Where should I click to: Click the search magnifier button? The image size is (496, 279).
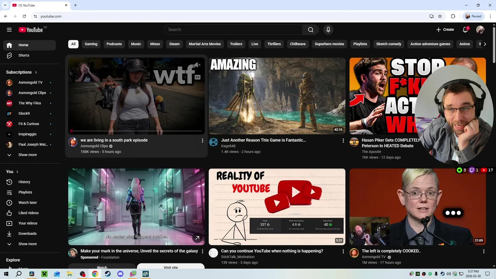310,30
